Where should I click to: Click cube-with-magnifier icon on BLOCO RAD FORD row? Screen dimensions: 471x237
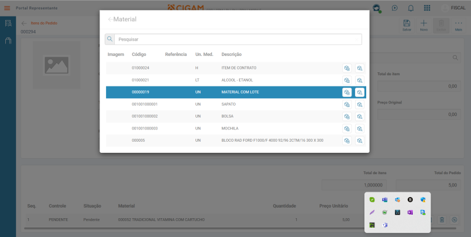point(360,141)
